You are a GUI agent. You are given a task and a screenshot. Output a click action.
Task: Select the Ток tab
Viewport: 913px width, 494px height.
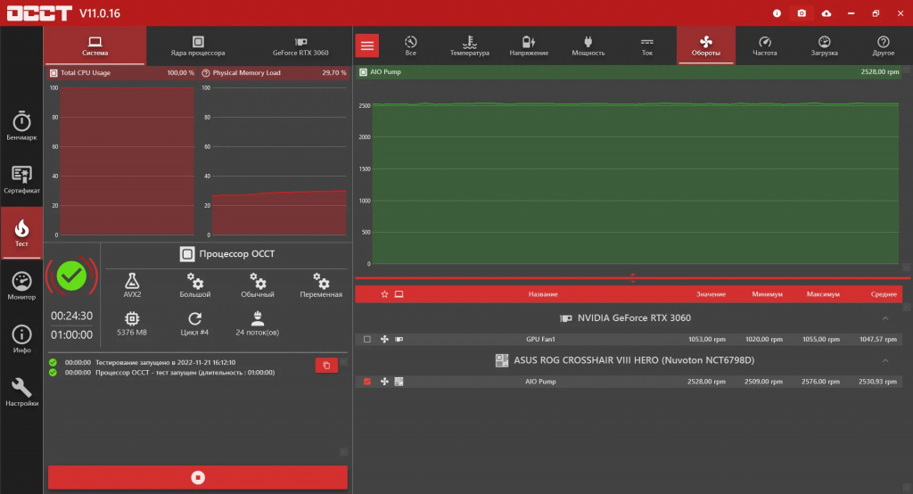tap(647, 45)
